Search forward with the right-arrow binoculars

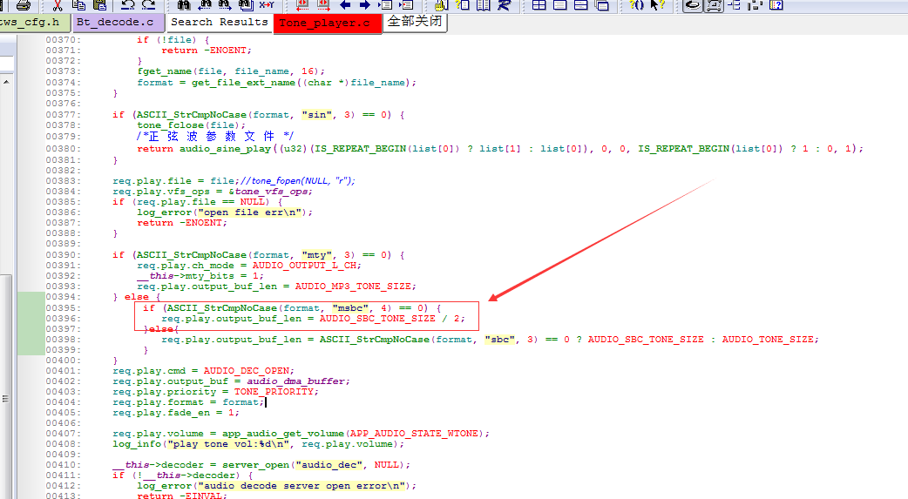tap(225, 5)
